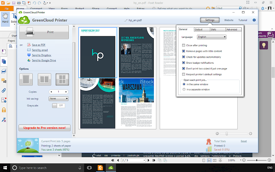Switch to the General settings tab
This screenshot has width=275, height=172.
186,29
